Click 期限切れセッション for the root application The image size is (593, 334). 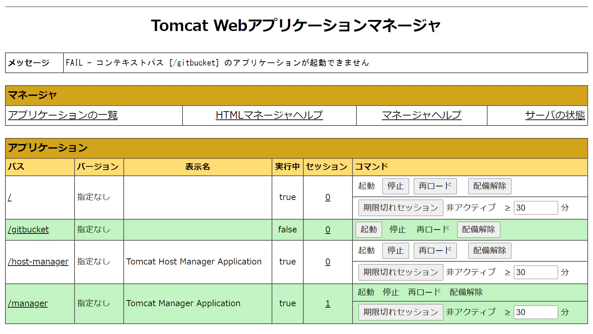click(x=400, y=207)
